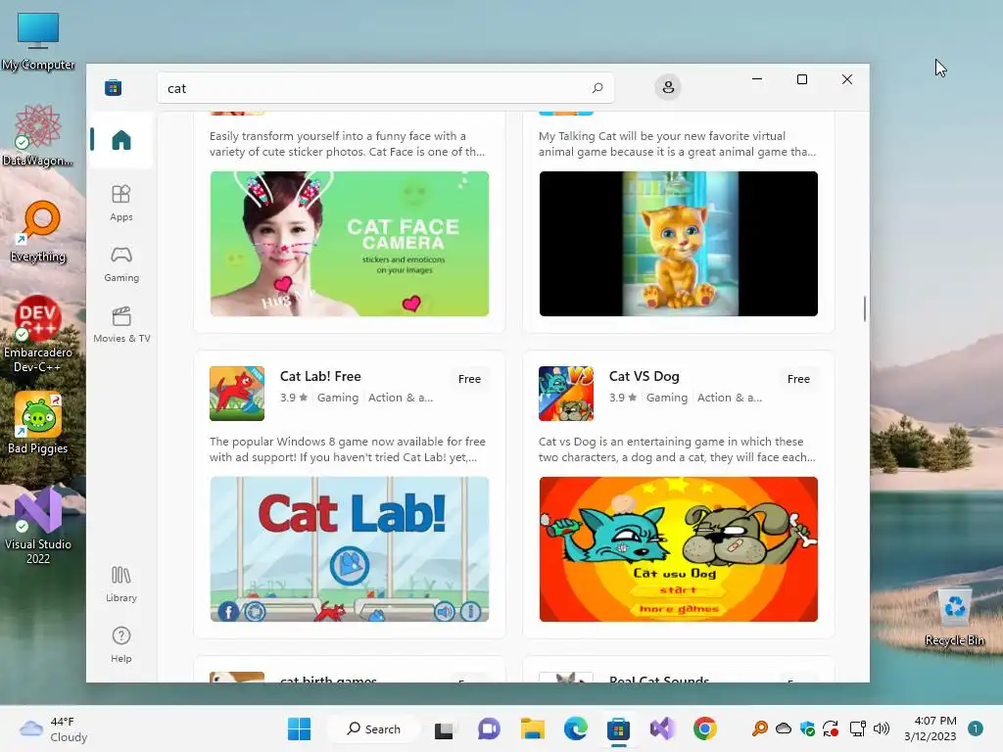Click the Cat vs Dog game screenshot
The image size is (1003, 752).
click(x=678, y=548)
